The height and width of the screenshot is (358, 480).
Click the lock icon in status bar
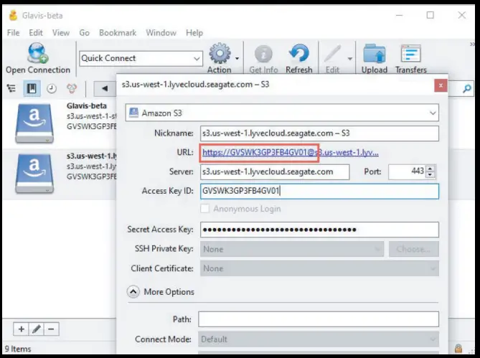tap(458, 348)
